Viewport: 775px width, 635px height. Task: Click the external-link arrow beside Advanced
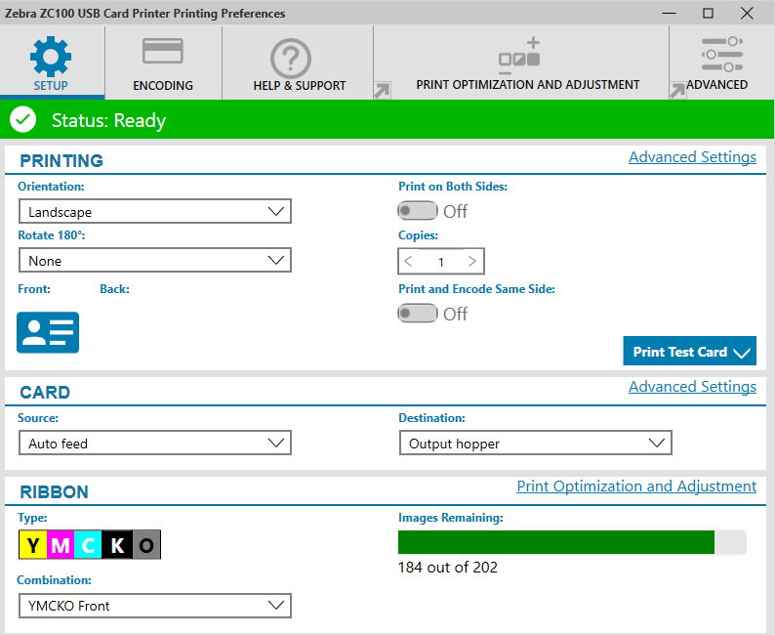coord(677,91)
